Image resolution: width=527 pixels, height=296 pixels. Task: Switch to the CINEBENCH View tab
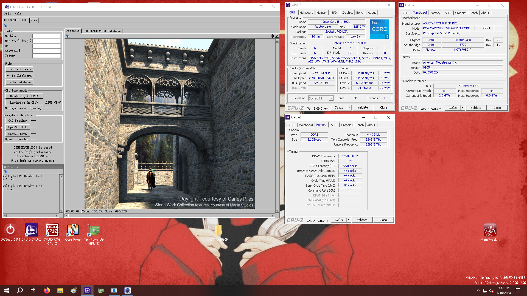(x=34, y=20)
